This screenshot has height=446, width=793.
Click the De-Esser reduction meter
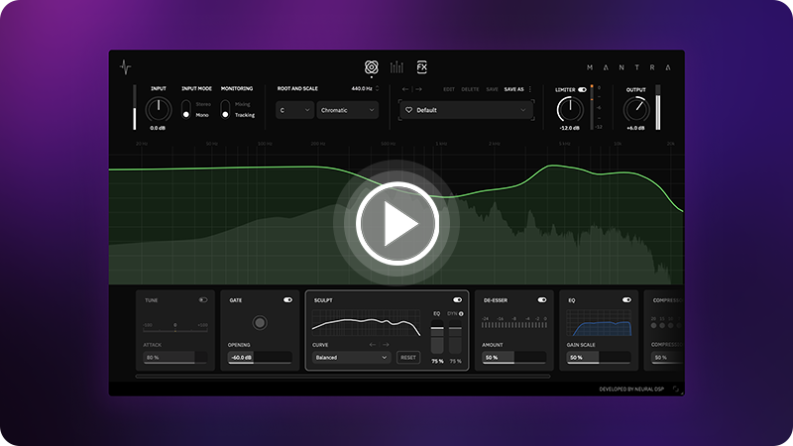coord(513,325)
